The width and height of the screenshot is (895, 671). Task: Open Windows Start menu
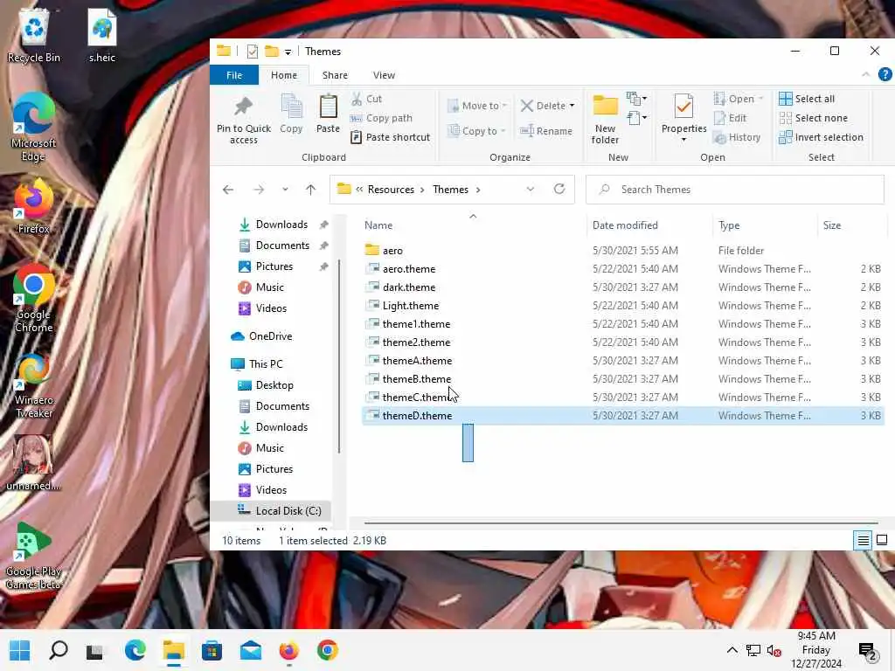[x=20, y=650]
